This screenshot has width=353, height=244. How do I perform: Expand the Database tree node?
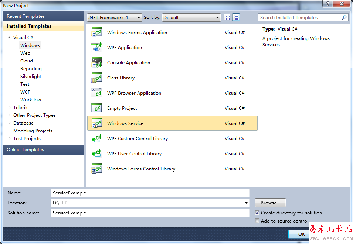click(x=9, y=123)
